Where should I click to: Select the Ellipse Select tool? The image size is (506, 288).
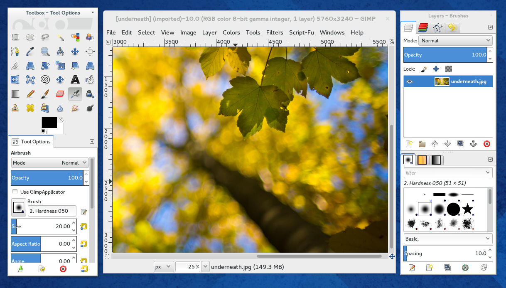click(x=30, y=37)
